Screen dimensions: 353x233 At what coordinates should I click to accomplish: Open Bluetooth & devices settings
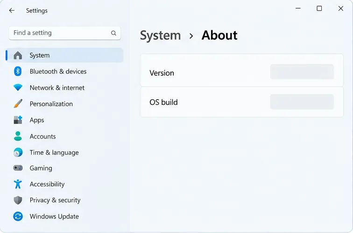(x=64, y=71)
